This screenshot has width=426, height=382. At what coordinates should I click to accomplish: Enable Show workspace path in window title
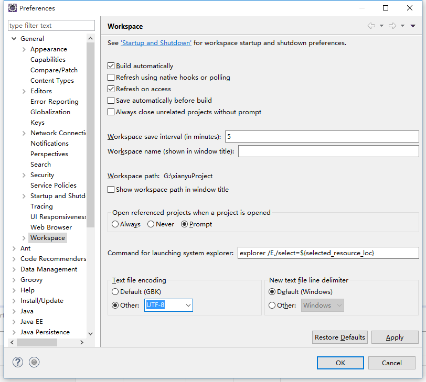(x=111, y=189)
